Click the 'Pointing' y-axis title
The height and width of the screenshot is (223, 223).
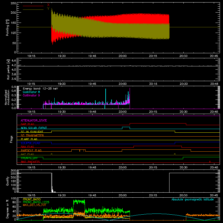(x=8, y=28)
